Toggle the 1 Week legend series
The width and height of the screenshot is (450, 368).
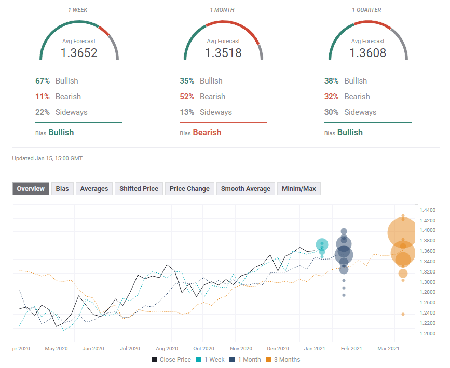210,359
